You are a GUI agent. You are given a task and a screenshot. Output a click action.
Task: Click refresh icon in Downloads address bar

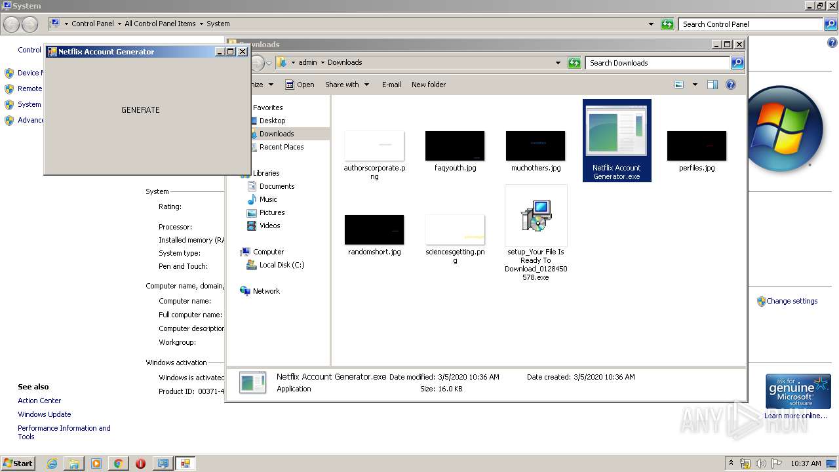coord(574,63)
